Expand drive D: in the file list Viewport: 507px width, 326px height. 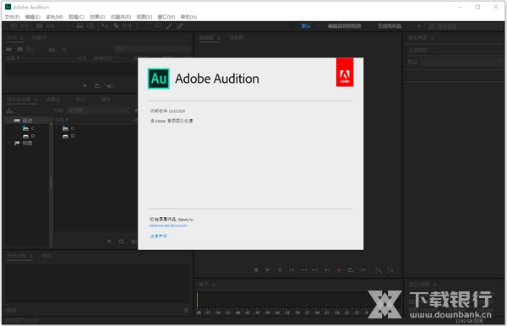57,136
